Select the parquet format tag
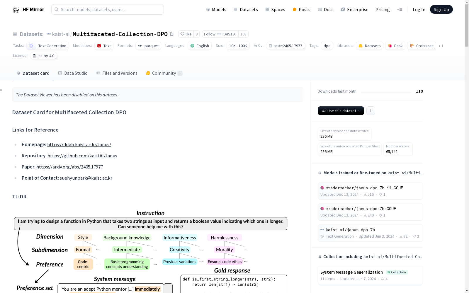The image size is (469, 293). (148, 46)
